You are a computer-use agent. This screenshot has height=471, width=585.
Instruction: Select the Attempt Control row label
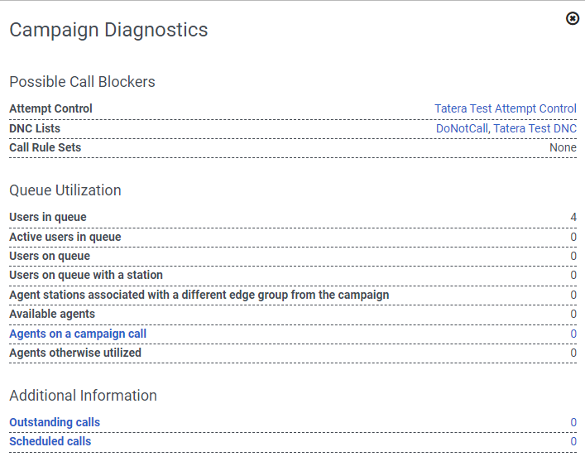tap(50, 108)
